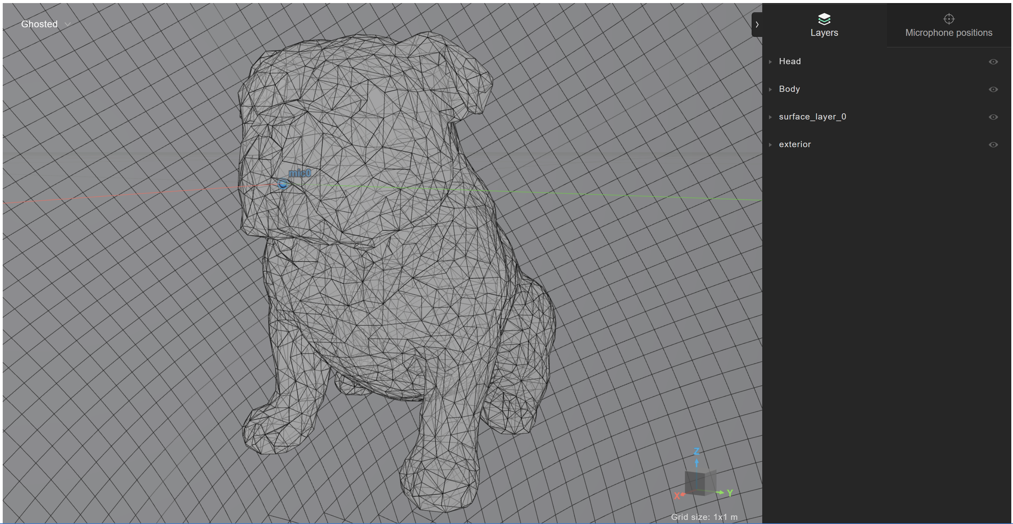1013x524 pixels.
Task: Select the exterior layer name
Action: click(x=795, y=144)
